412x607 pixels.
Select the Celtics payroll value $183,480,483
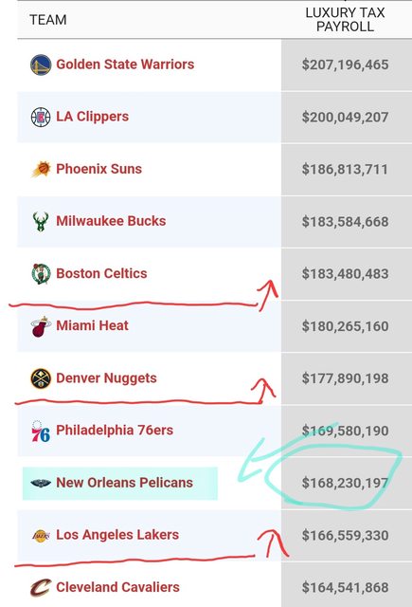[345, 274]
